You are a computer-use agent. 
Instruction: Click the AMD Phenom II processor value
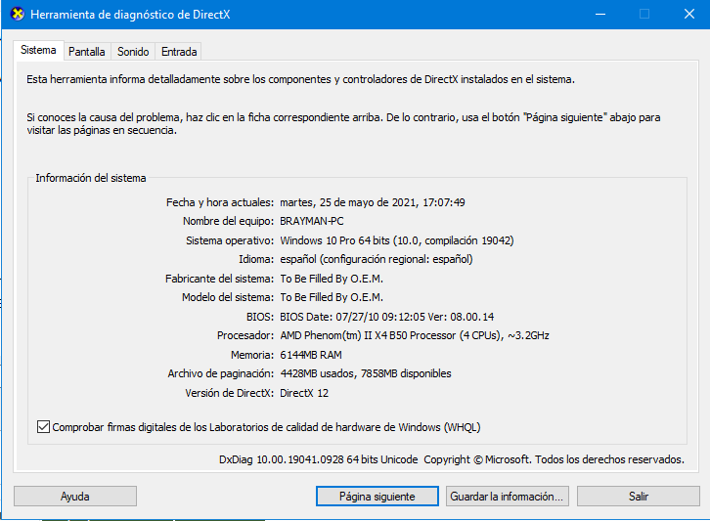[x=415, y=335]
